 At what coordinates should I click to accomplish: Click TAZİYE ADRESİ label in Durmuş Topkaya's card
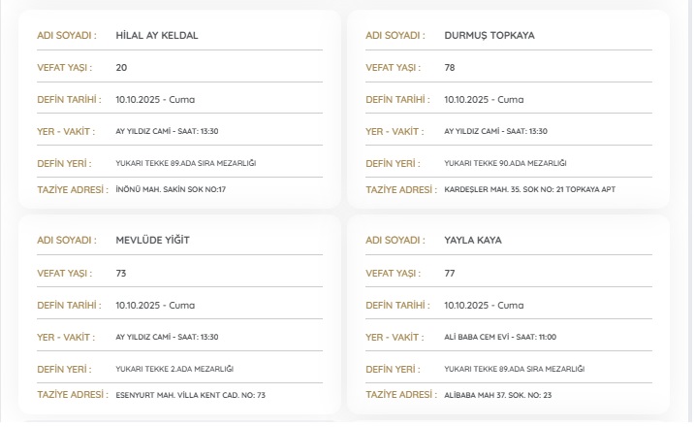click(399, 189)
